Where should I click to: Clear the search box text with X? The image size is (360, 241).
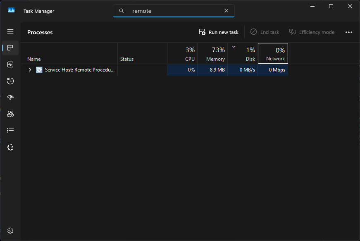point(226,11)
